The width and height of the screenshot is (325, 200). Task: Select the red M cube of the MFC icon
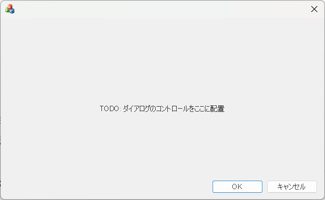tap(9, 6)
